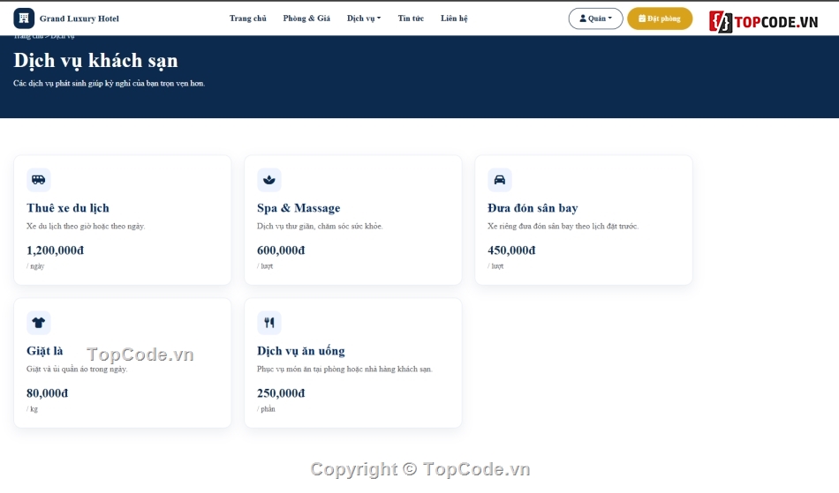Click the 600,000đ price
839x493 pixels.
[281, 250]
